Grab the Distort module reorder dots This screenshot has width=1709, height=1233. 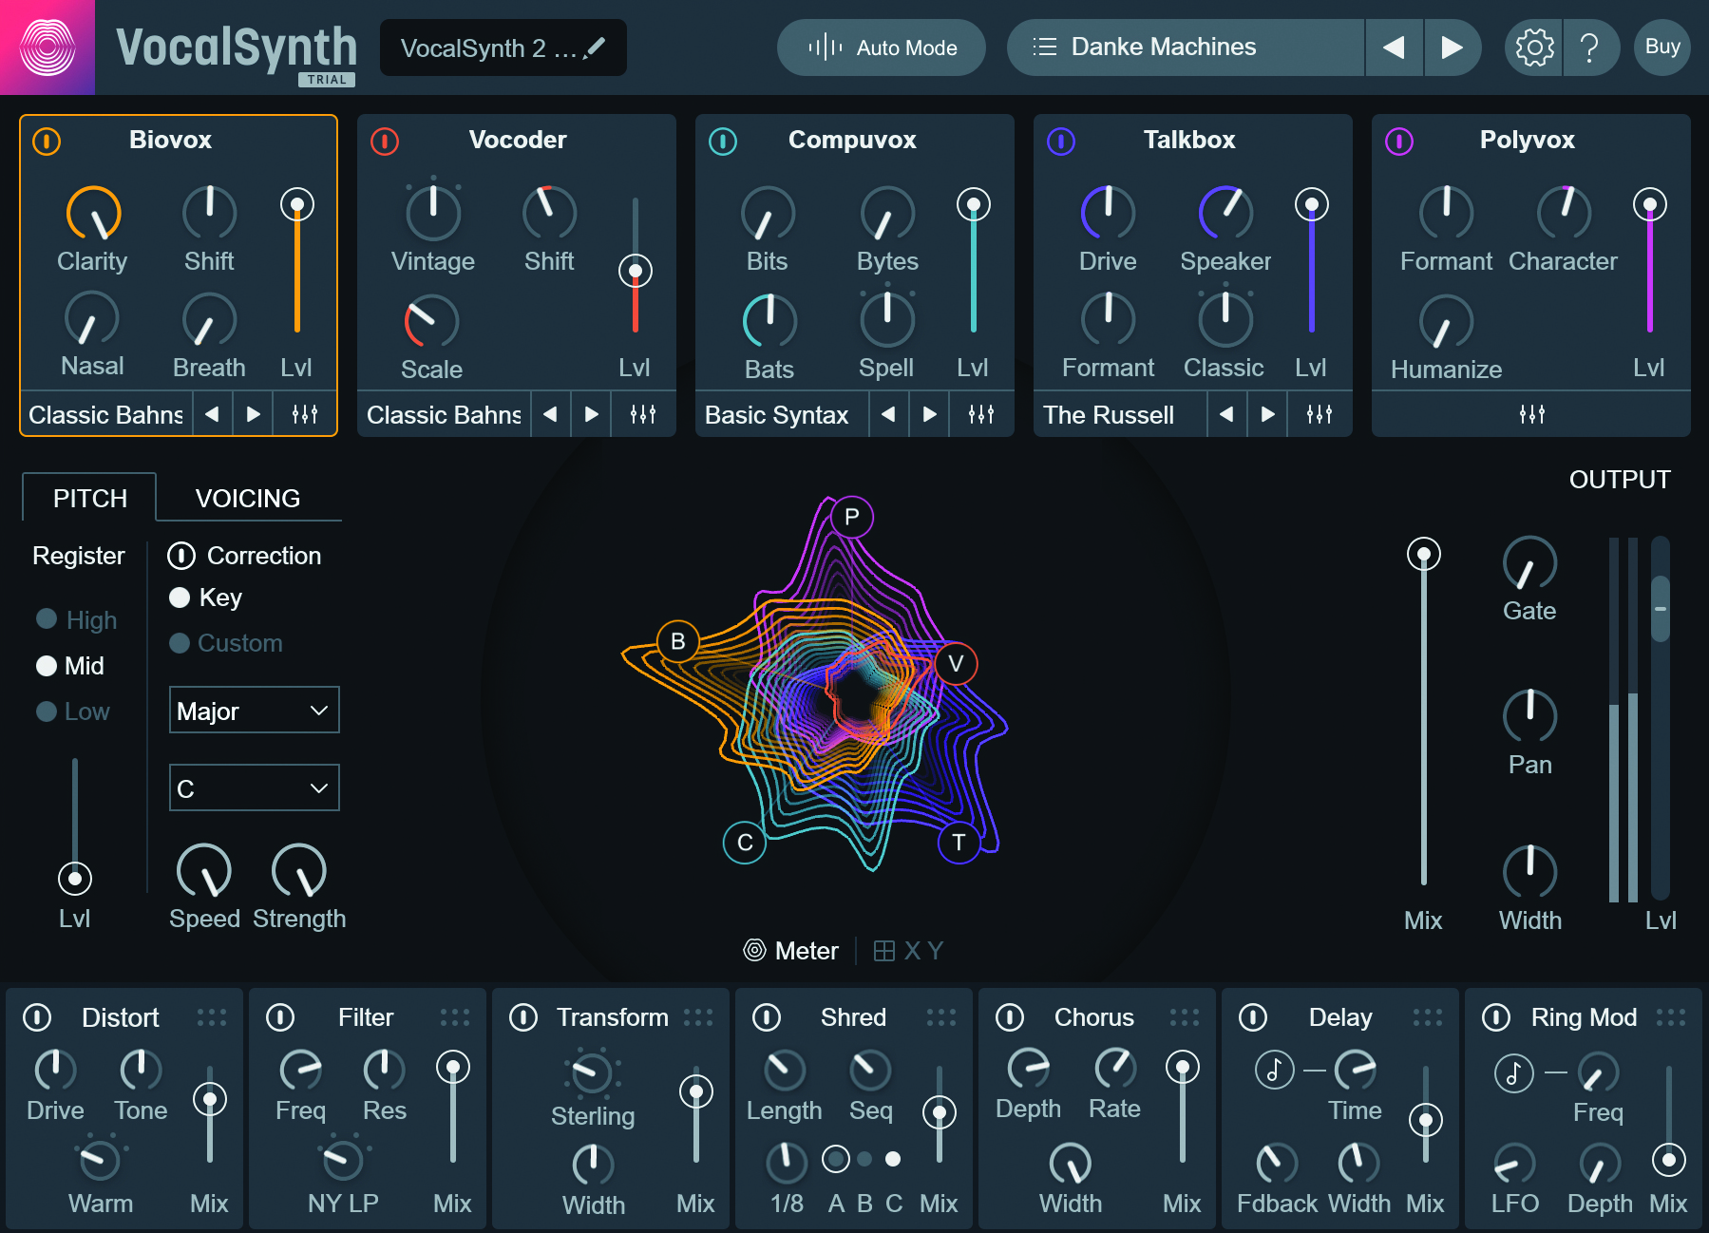click(x=212, y=1017)
